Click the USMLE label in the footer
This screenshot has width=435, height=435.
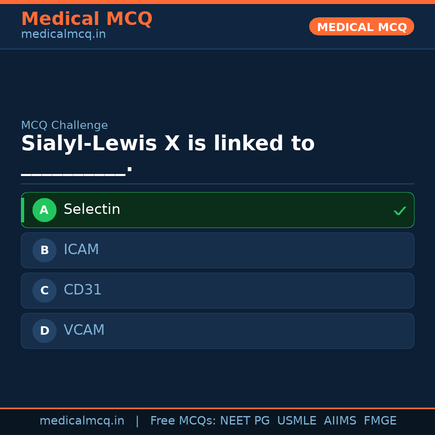(x=297, y=420)
